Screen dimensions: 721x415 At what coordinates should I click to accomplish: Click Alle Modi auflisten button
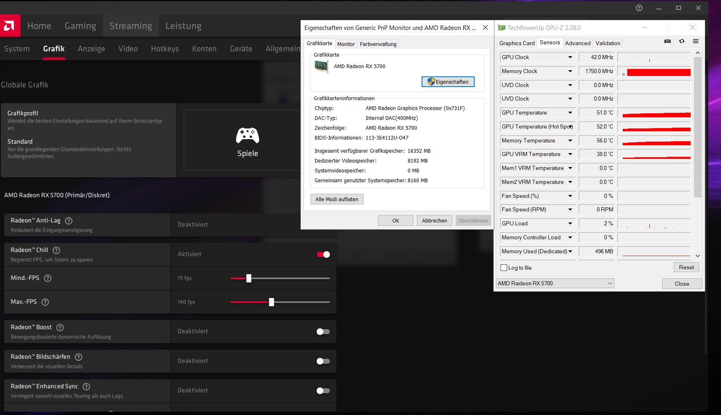[x=337, y=199]
